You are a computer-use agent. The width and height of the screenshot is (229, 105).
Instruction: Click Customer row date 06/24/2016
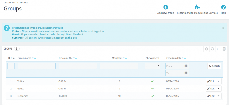pos(172,96)
